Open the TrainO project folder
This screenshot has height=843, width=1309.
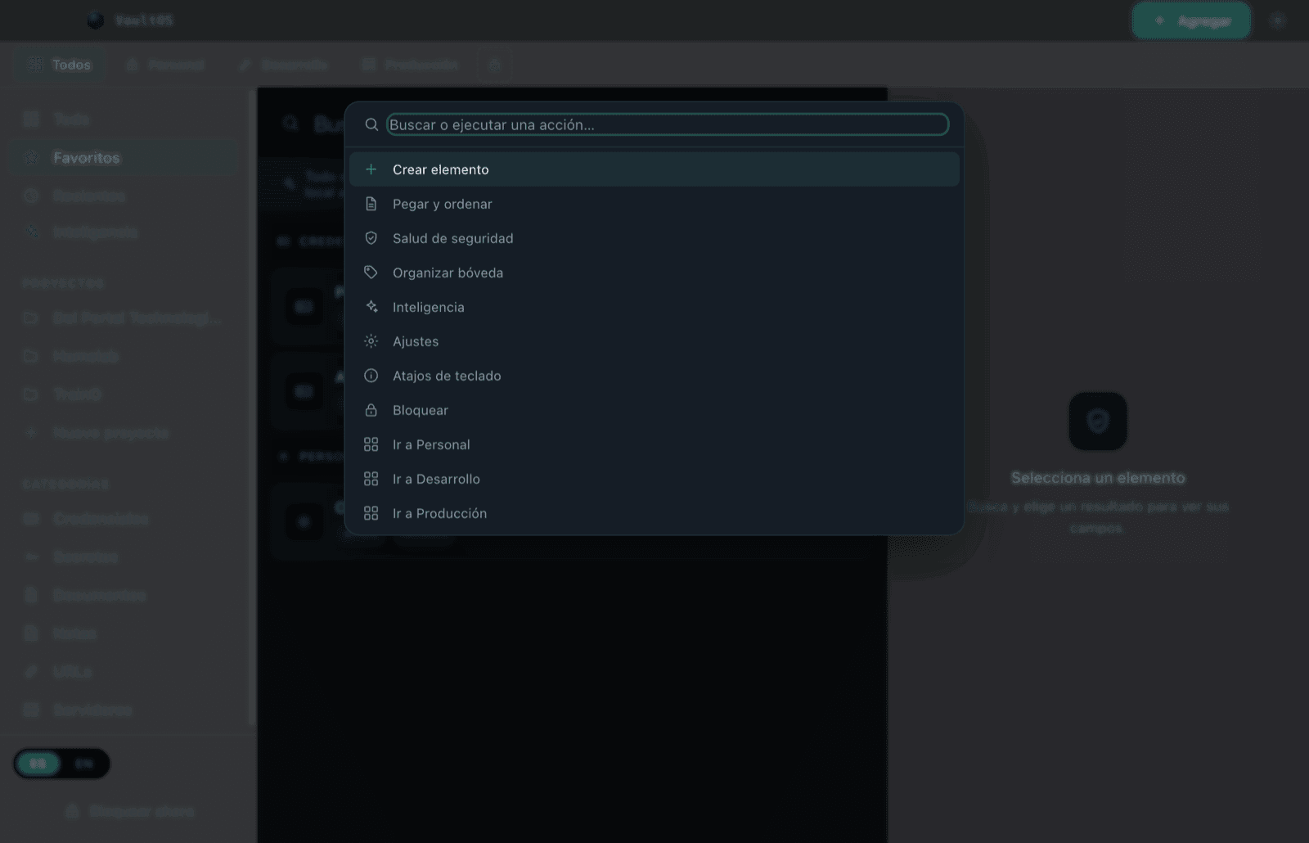124,394
